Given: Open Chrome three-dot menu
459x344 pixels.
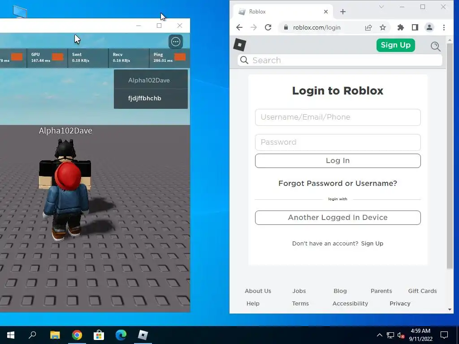Looking at the screenshot, I should pyautogui.click(x=444, y=27).
